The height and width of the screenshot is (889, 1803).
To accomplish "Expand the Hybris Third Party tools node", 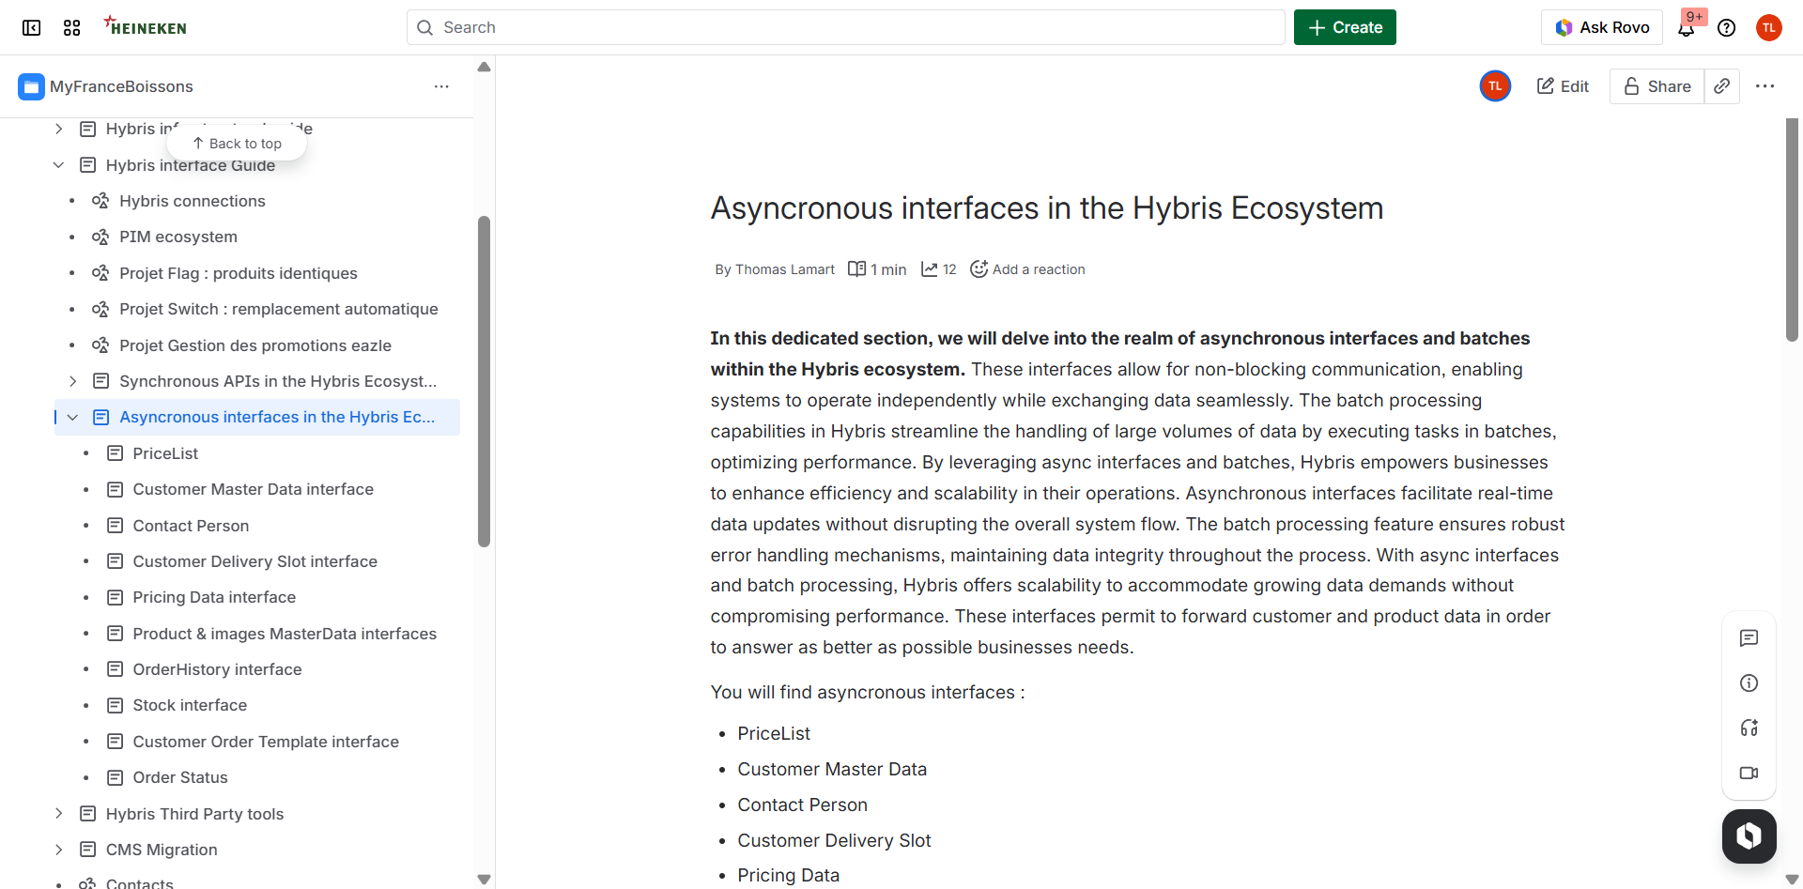I will [58, 813].
